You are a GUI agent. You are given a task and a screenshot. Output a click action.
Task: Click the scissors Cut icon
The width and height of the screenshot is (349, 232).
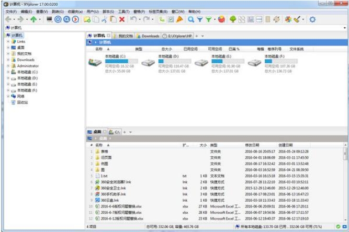pos(104,19)
